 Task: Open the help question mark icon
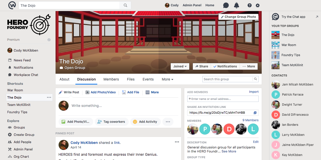pyautogui.click(x=250, y=5)
